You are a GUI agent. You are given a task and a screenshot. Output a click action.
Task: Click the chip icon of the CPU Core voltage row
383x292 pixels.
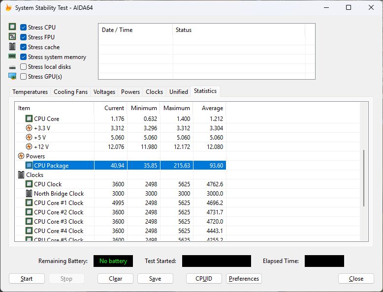pos(29,118)
